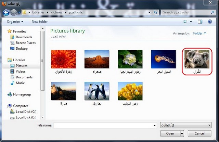Screen dimensions: 219x142
Task: Open the file type filter combo box
Action: [186, 125]
